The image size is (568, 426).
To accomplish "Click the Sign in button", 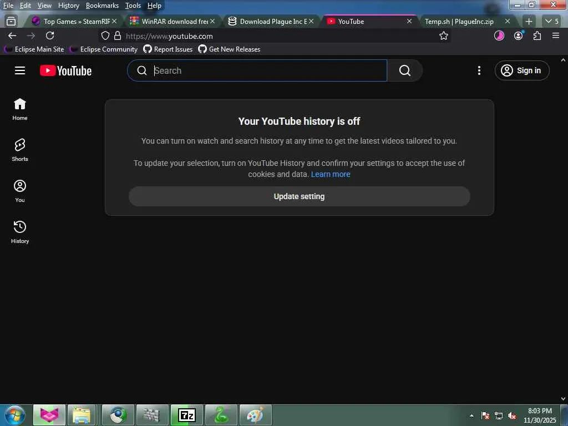I will tap(521, 70).
